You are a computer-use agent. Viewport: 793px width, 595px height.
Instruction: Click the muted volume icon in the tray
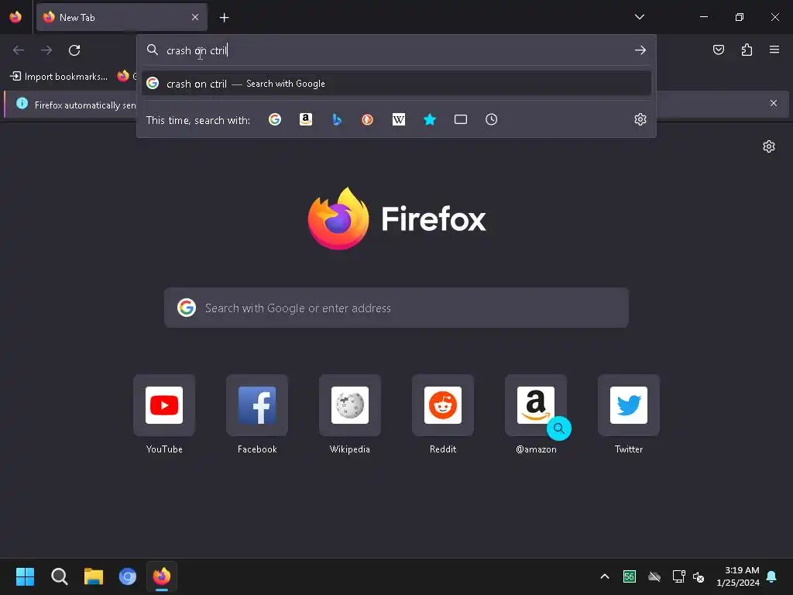point(699,576)
